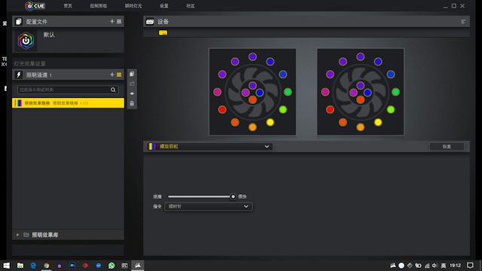Open the 设置 settings menu in top bar

(x=164, y=6)
